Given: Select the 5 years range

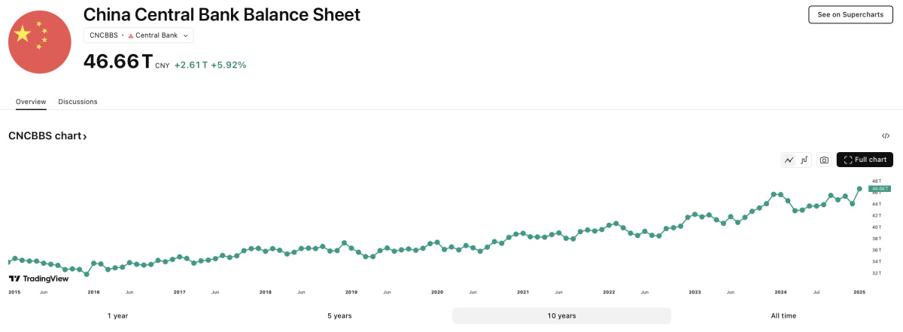Looking at the screenshot, I should 339,315.
